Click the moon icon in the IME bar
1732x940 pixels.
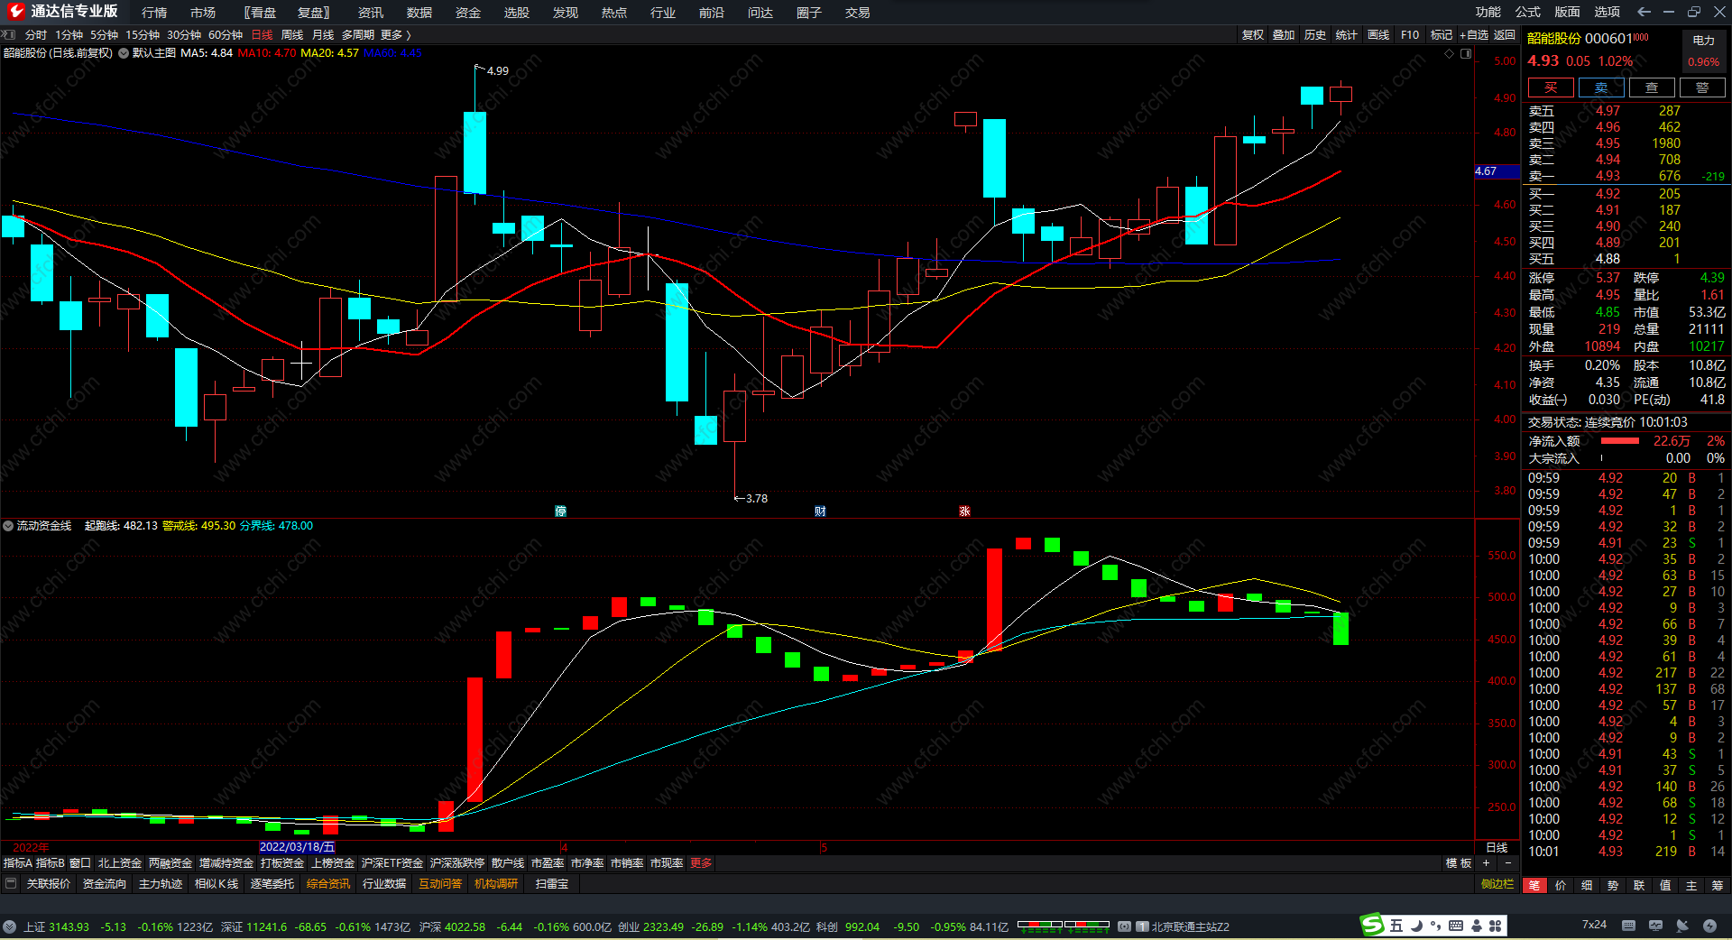point(1416,926)
